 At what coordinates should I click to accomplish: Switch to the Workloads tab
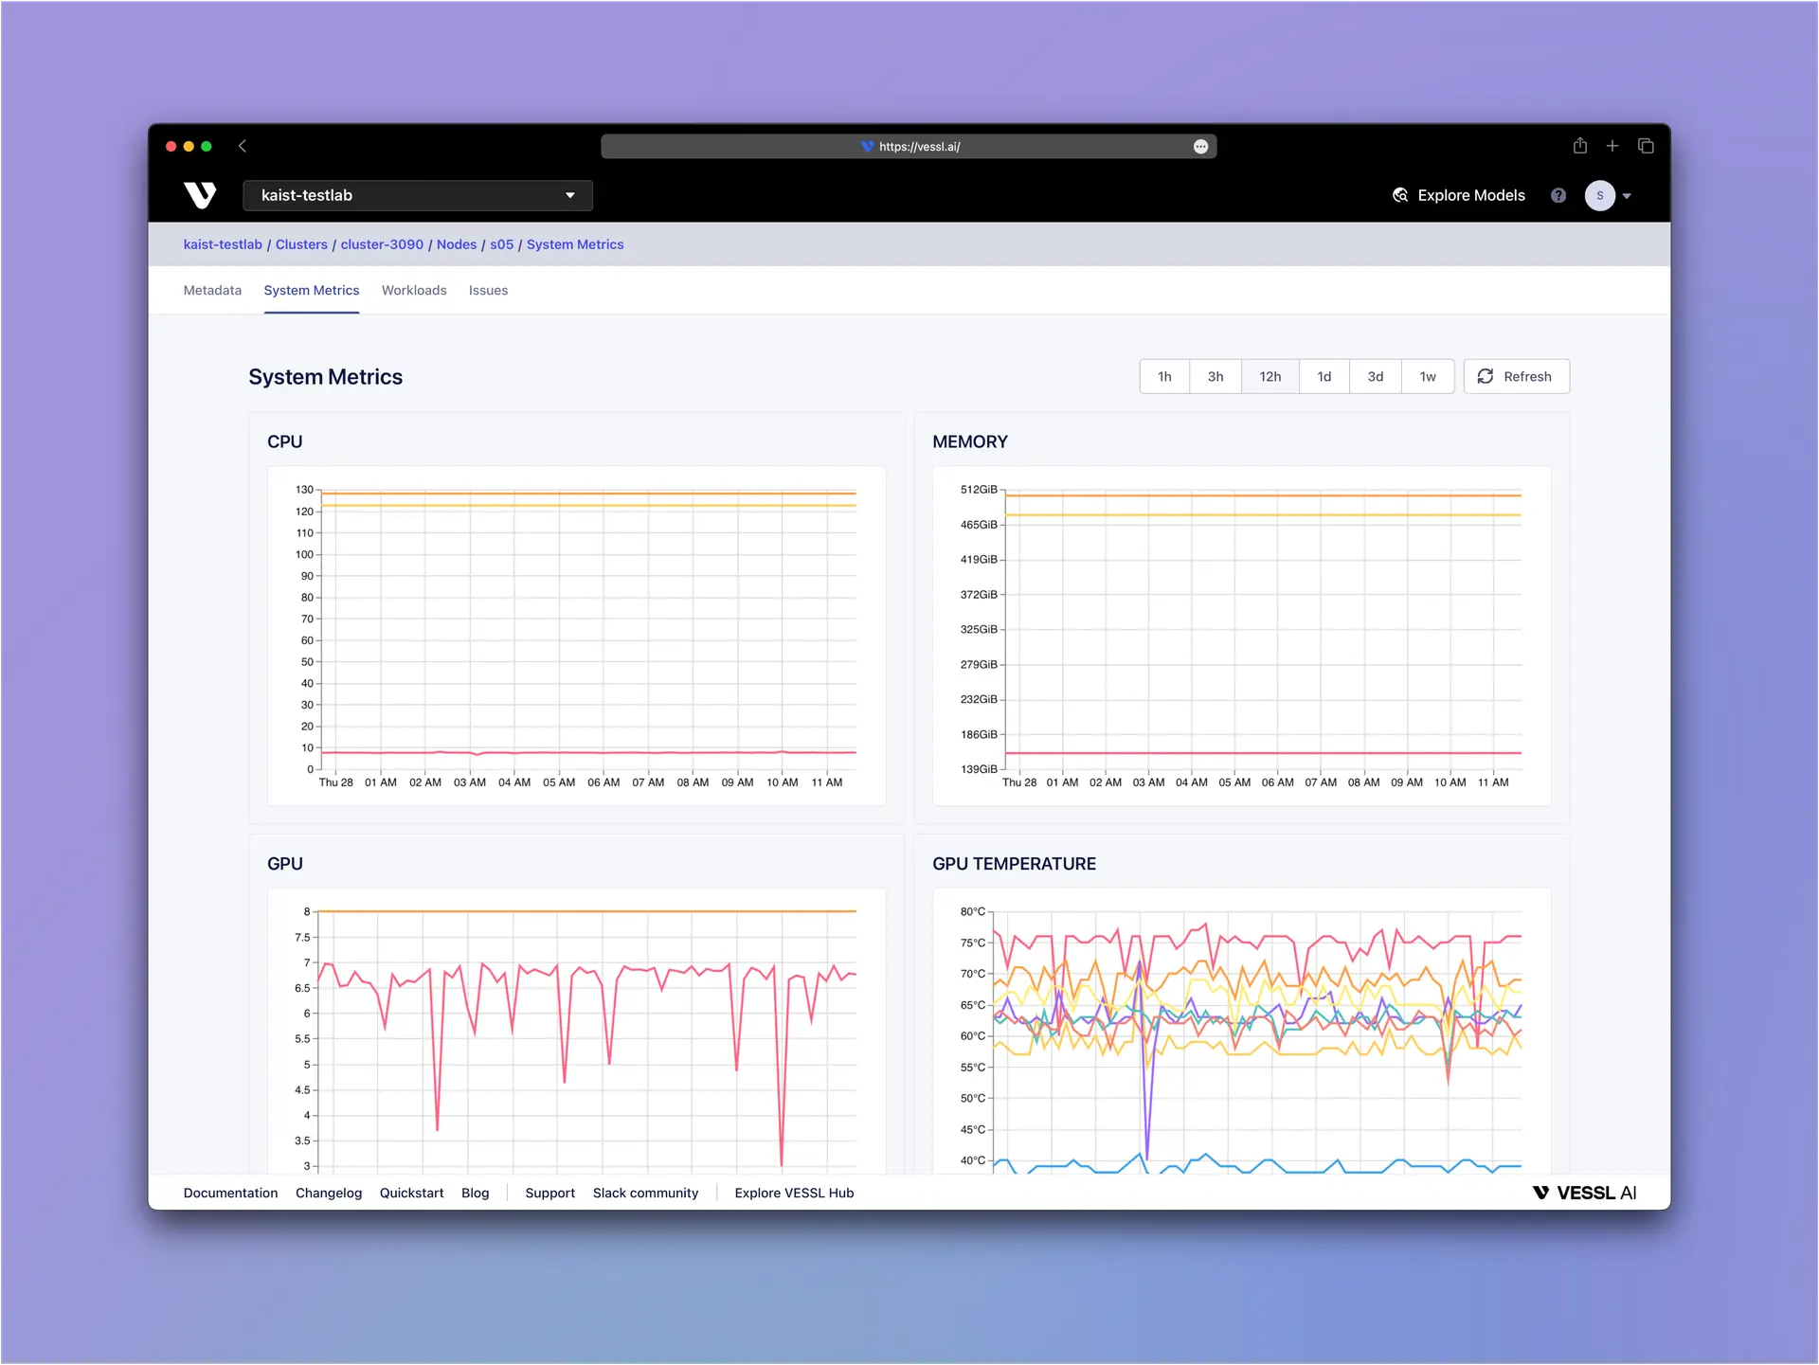click(414, 291)
